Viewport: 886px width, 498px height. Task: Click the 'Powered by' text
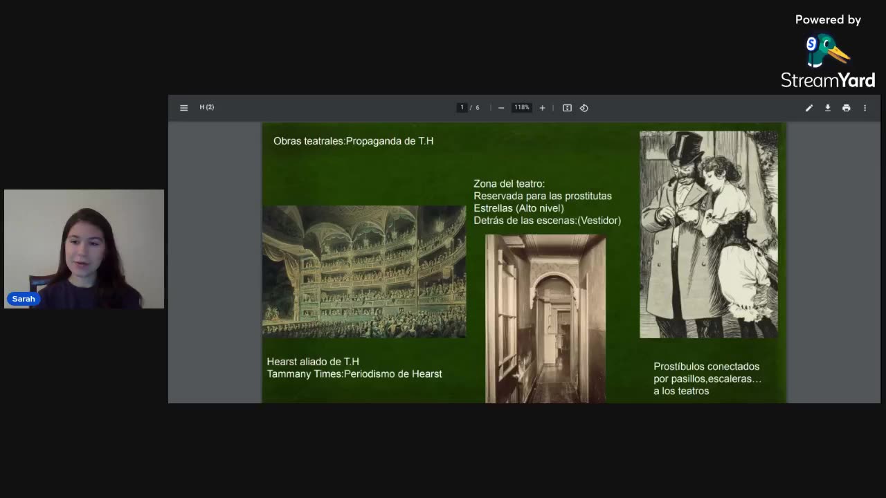828,20
